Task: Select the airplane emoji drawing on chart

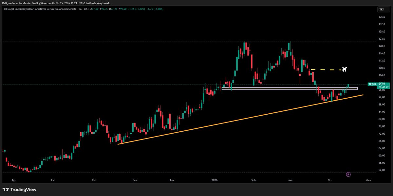Action: click(344, 69)
